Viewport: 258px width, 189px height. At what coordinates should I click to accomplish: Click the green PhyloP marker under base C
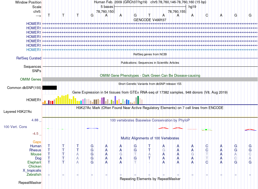(206, 130)
